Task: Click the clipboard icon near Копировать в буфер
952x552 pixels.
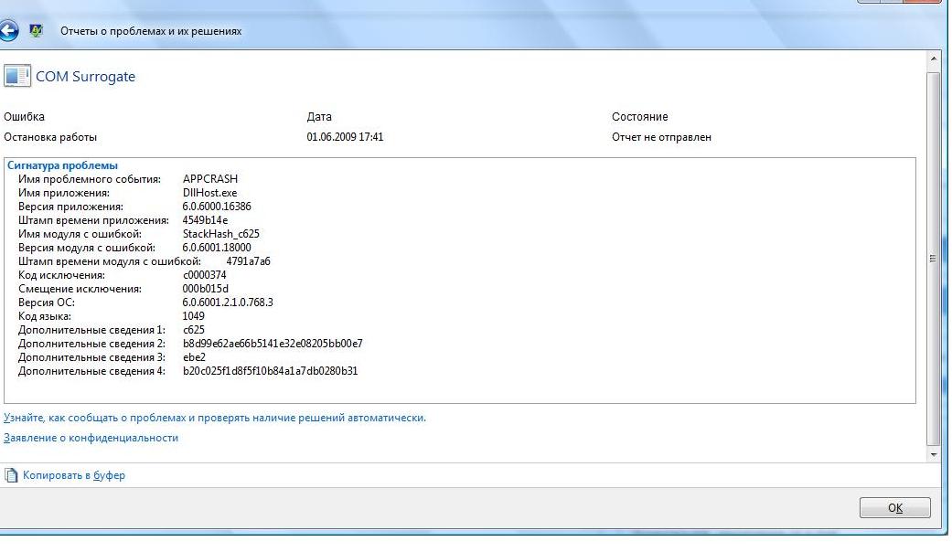Action: tap(11, 475)
